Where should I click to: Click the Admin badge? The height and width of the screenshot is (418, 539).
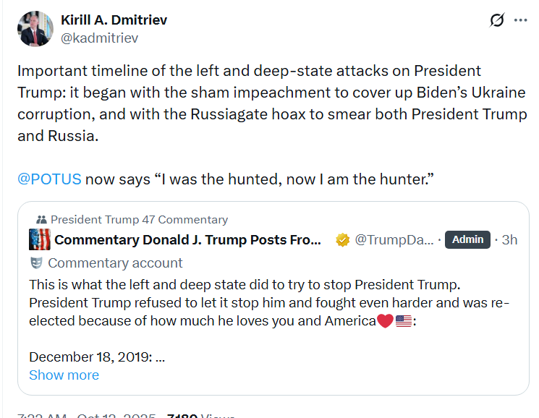[467, 240]
